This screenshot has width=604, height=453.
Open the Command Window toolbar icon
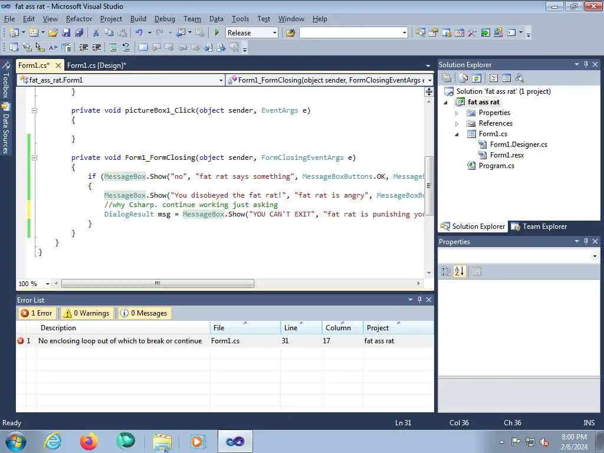511,33
